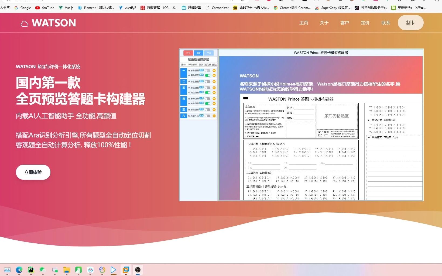Open the 联系 navigation item
Screen dimensions: 442x276
pyautogui.click(x=386, y=23)
